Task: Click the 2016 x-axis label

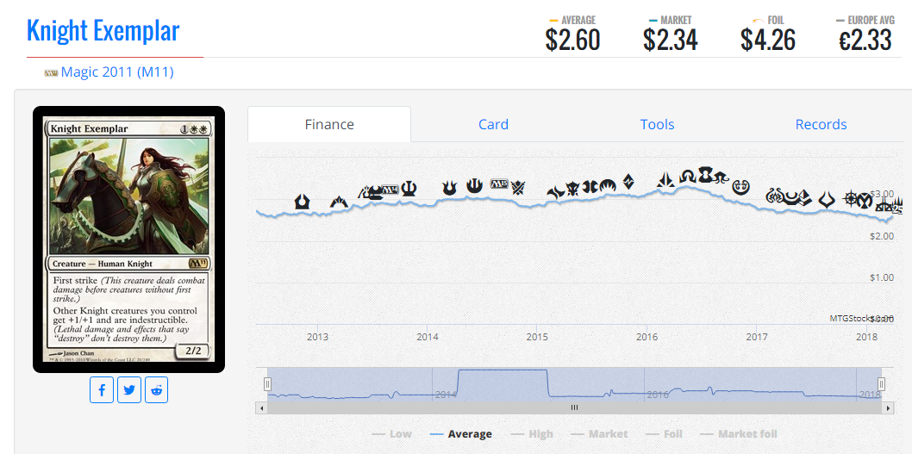Action: (647, 337)
